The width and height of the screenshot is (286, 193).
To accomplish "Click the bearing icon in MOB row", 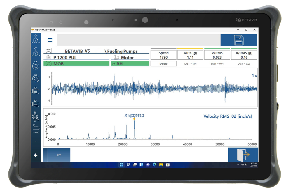I will point(48,64).
